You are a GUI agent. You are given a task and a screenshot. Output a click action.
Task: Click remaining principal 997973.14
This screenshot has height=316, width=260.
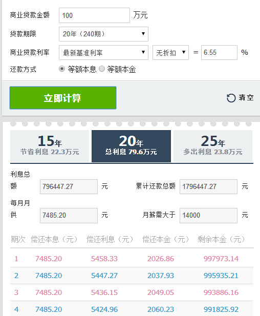coord(221,259)
